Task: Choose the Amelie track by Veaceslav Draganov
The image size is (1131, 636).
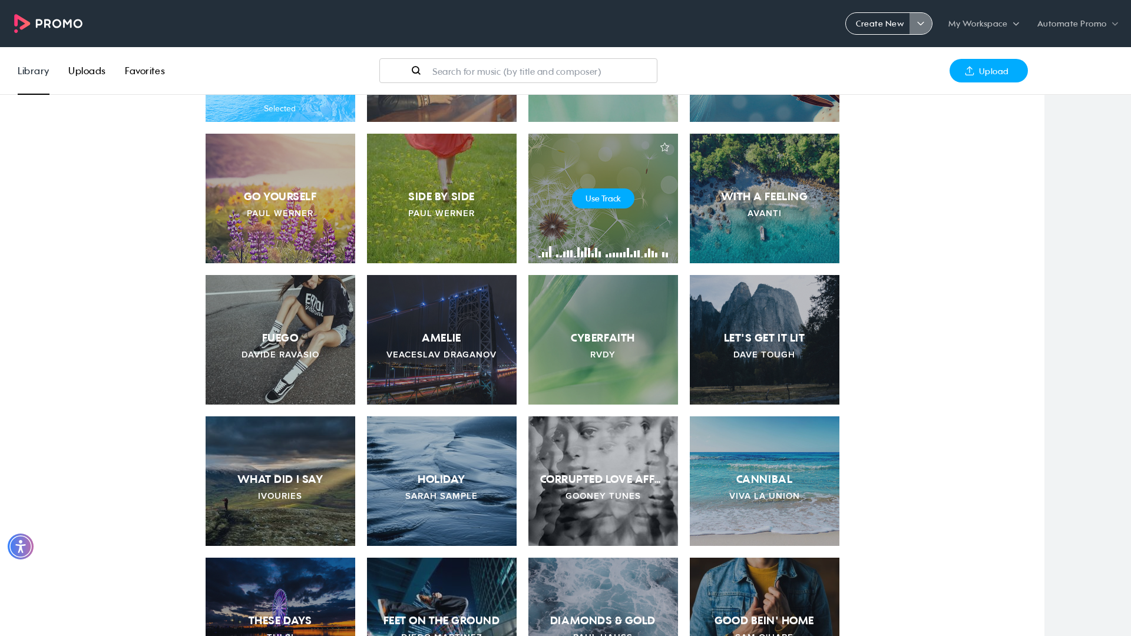Action: pyautogui.click(x=442, y=340)
